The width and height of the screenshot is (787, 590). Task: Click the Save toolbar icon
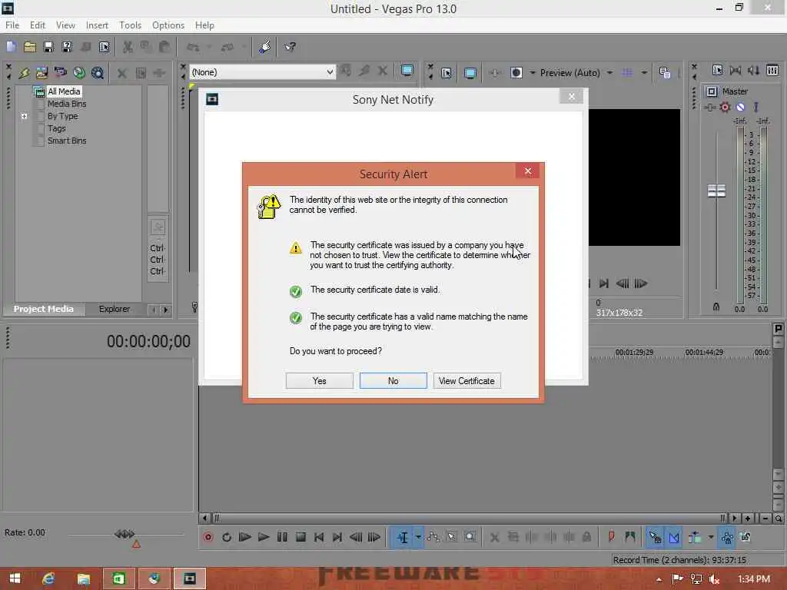48,47
